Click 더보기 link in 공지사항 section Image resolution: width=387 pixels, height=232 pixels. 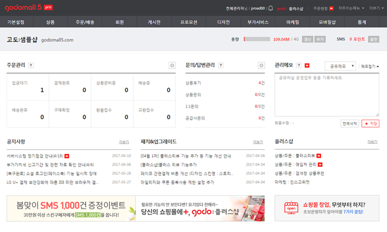(x=124, y=142)
